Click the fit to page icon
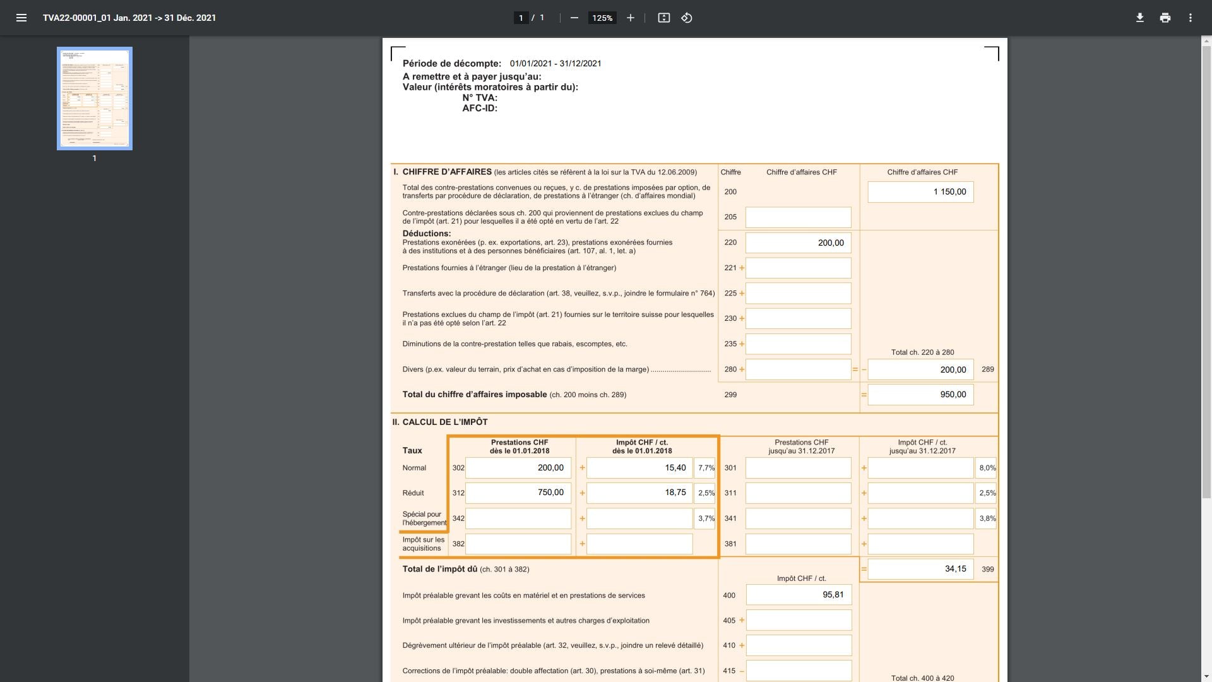 pyautogui.click(x=663, y=18)
